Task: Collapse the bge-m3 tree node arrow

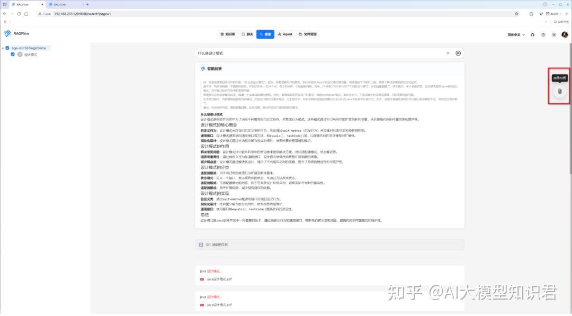Action: 3,48
